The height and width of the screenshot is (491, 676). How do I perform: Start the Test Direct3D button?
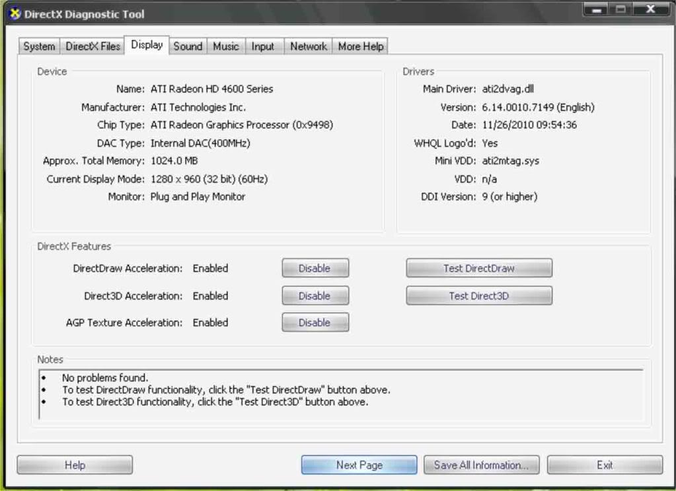[479, 295]
